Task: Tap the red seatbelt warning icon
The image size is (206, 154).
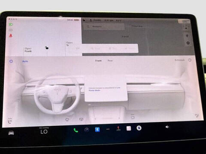Action: (11, 36)
